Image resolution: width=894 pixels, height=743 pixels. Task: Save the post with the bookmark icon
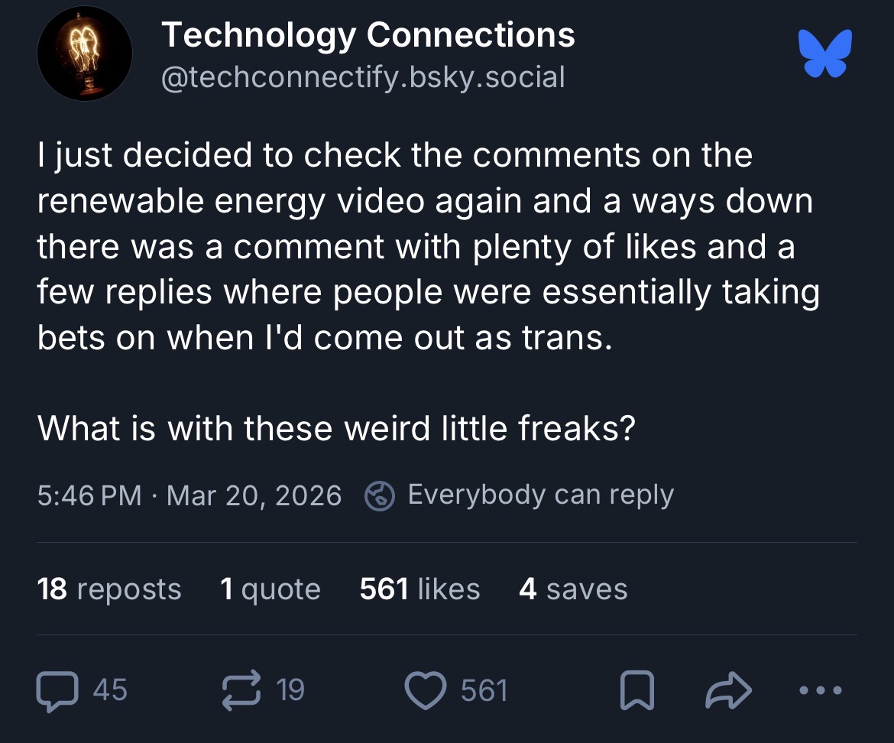(636, 690)
